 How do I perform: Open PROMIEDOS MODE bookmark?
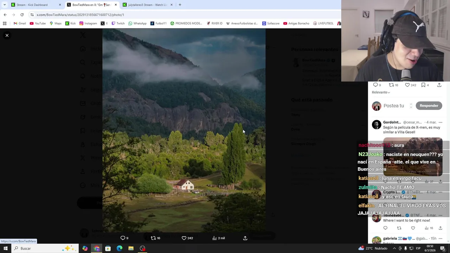(x=186, y=24)
